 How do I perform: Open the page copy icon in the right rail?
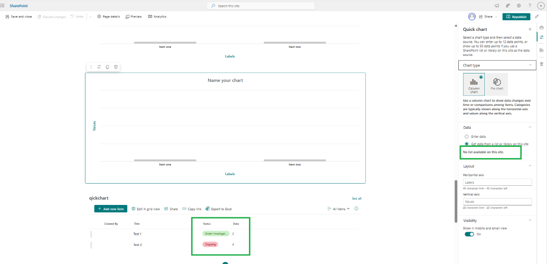(542, 51)
